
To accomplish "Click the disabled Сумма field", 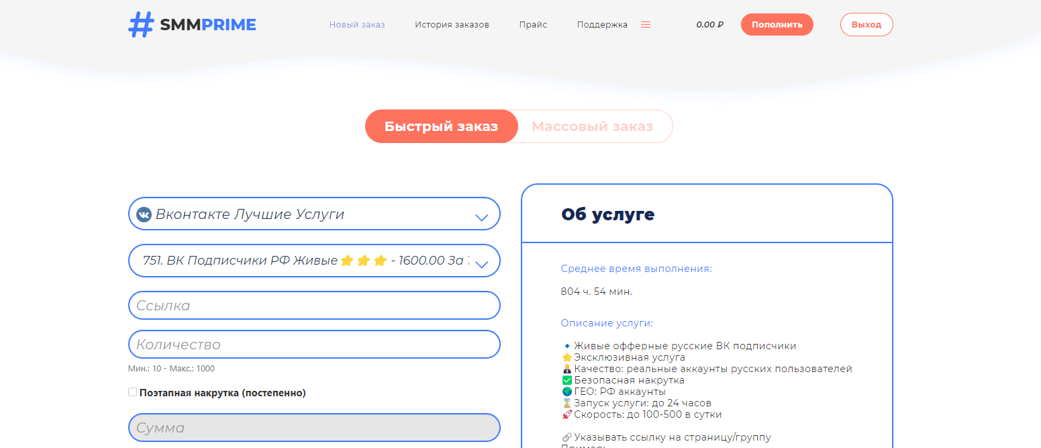I will click(x=314, y=428).
